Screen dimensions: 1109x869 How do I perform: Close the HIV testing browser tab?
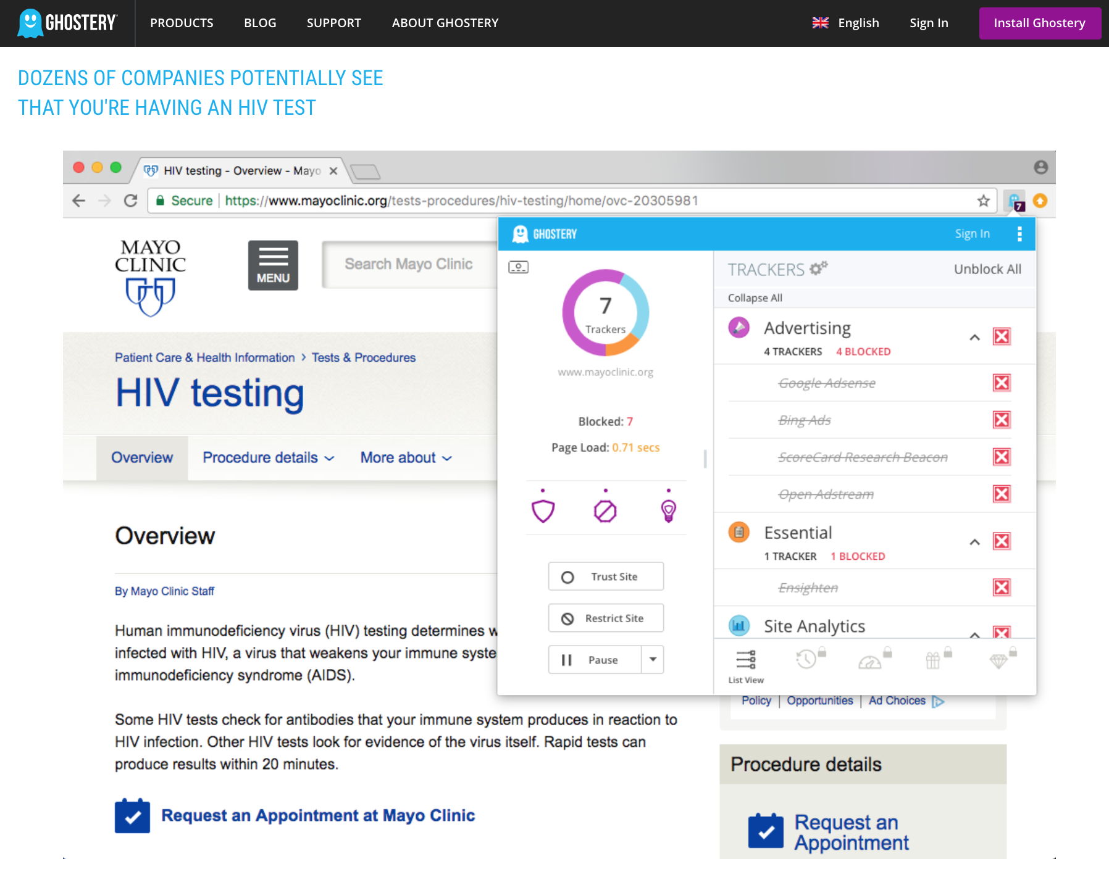[x=333, y=171]
